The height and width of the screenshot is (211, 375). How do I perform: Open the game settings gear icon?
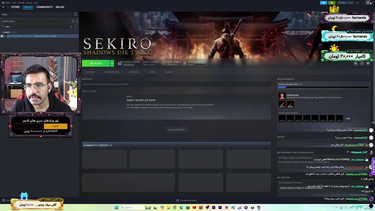pyautogui.click(x=356, y=63)
